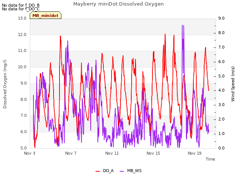Click the 0.0 wind speed right axis label
The image size is (238, 178).
(x=222, y=148)
